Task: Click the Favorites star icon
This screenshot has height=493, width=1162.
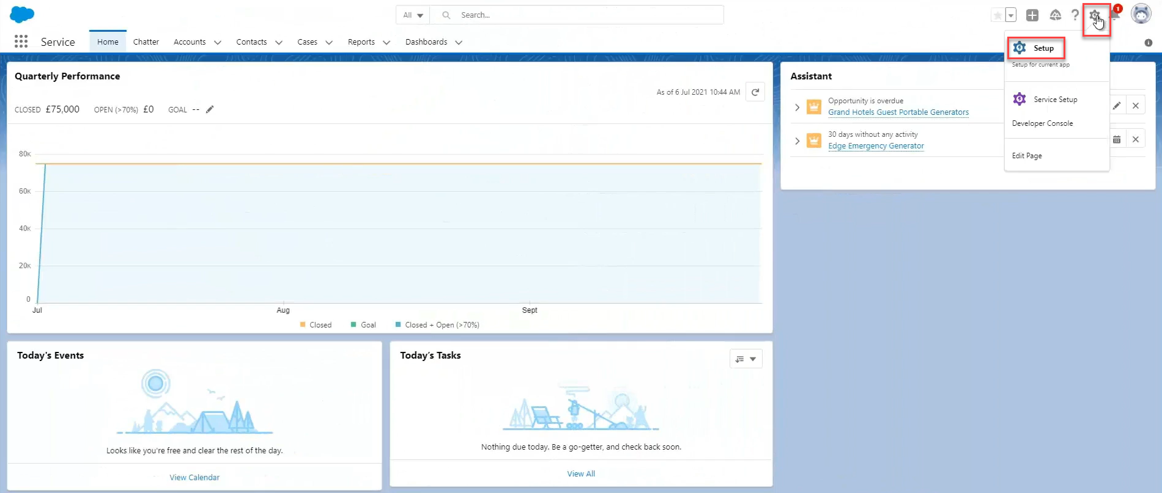Action: coord(997,15)
